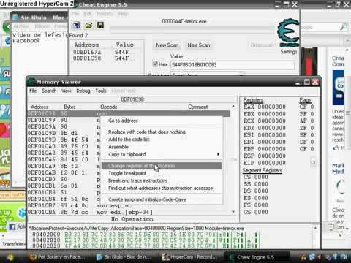Screen dimensions: 351x263
Task: Click the browser search magnifier icon
Action: 344,27
